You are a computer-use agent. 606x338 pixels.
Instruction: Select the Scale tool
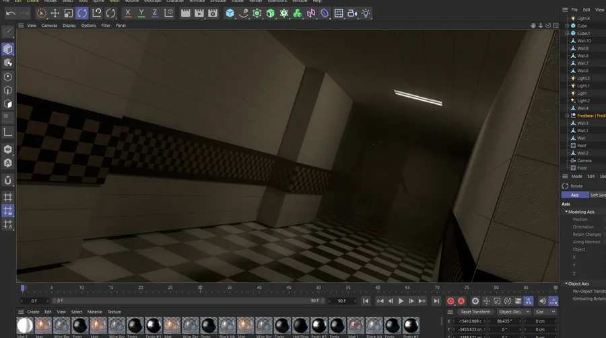(x=69, y=13)
